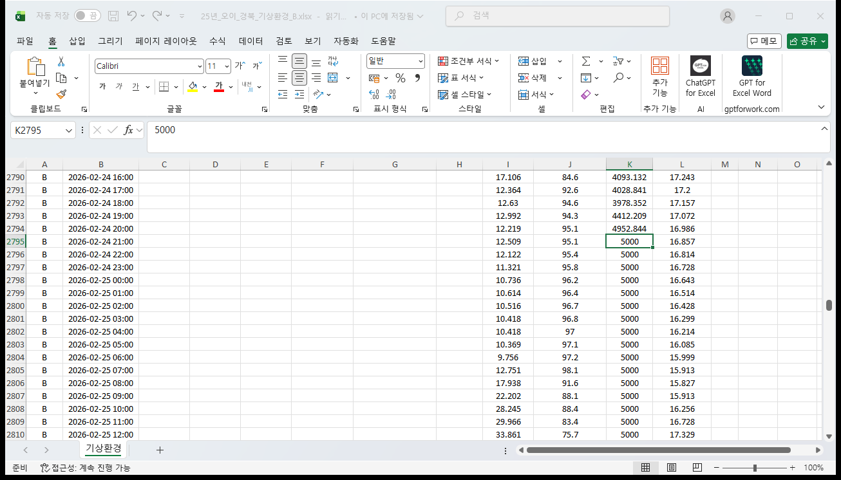Open the 메모 comments button
The image size is (841, 480).
coord(764,41)
